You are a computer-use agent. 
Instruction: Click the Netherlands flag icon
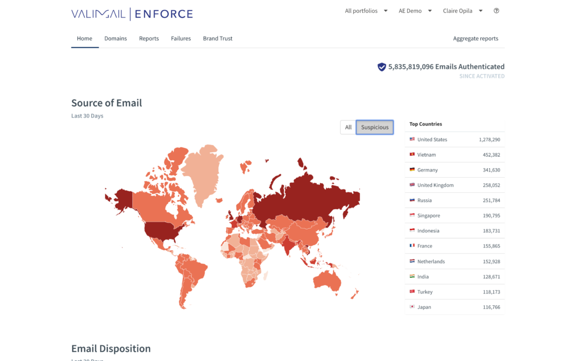coord(412,261)
